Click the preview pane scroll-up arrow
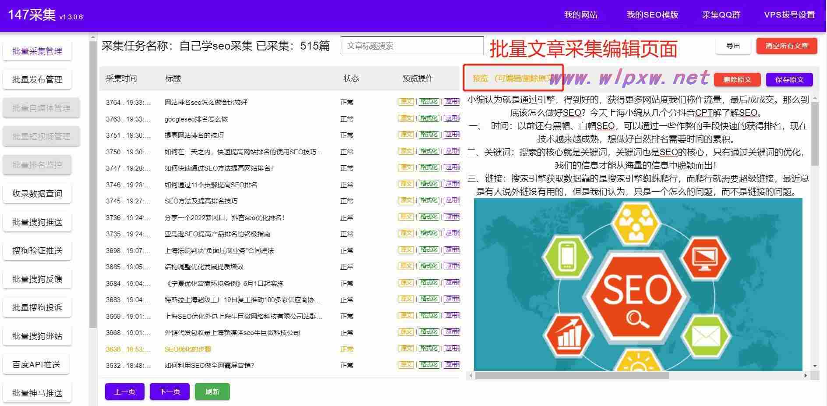 pos(815,98)
